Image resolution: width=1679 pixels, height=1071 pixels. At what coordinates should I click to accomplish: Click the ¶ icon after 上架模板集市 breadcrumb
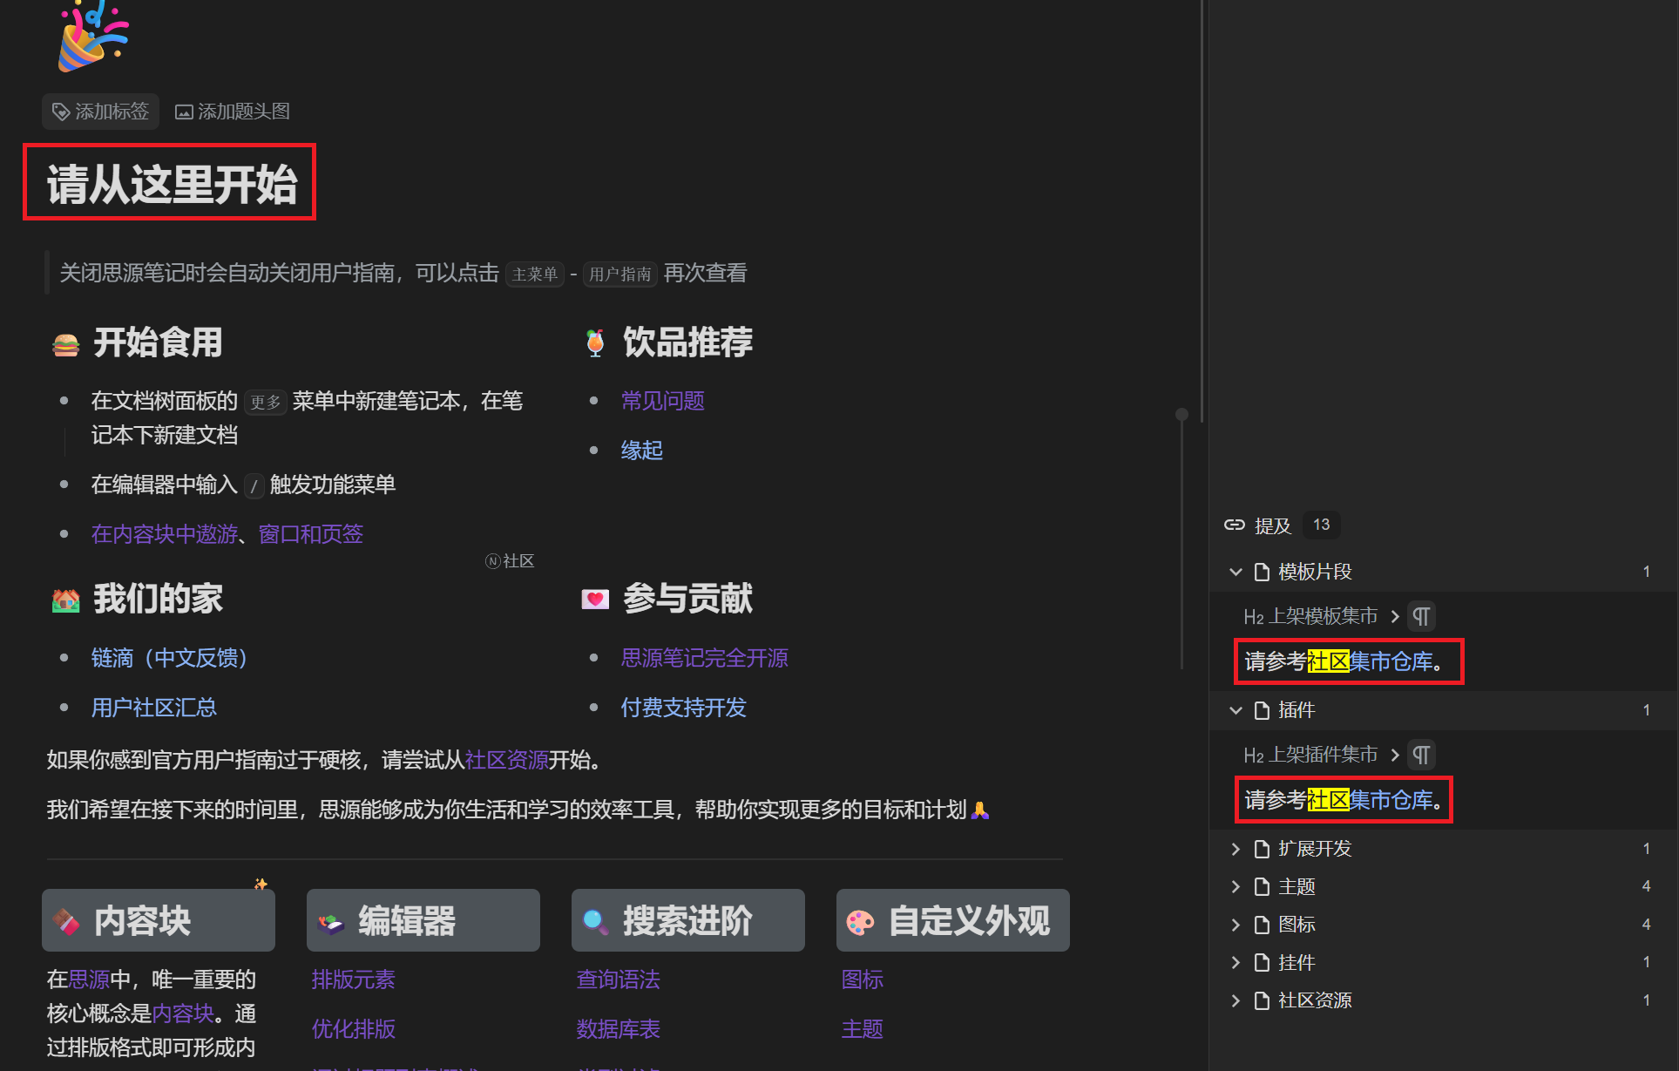click(x=1421, y=616)
